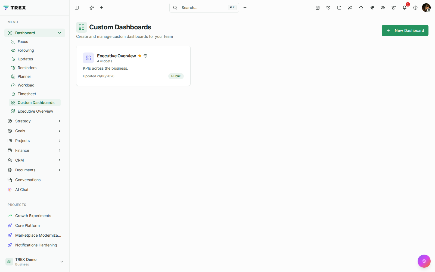Open the following eye icon in the top bar

[383, 8]
